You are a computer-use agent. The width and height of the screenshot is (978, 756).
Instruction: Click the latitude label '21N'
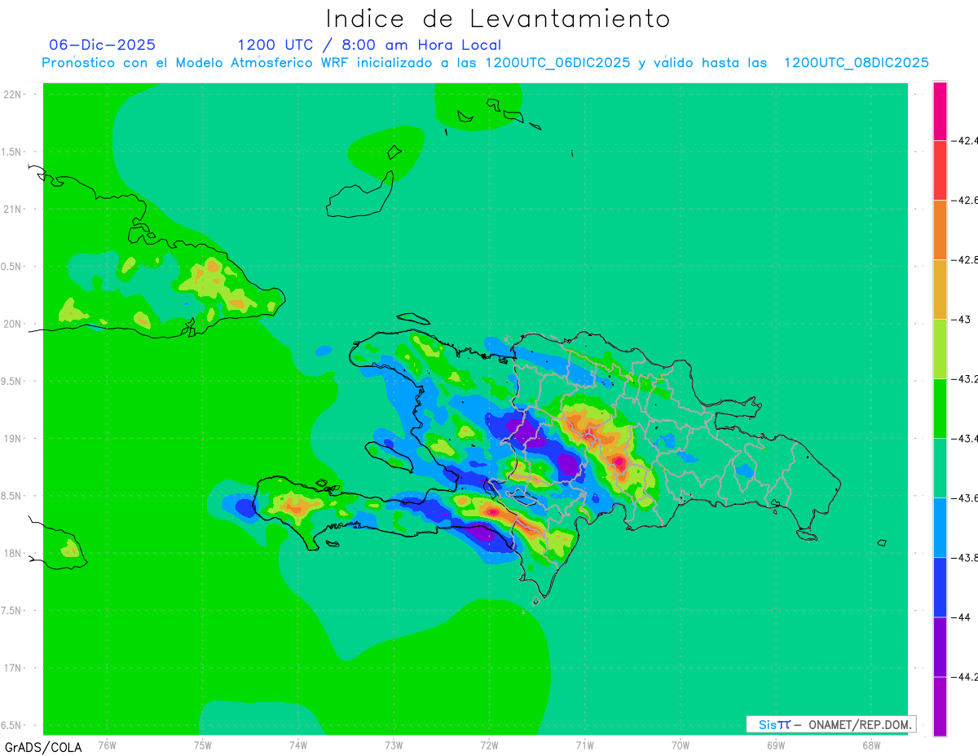12,210
